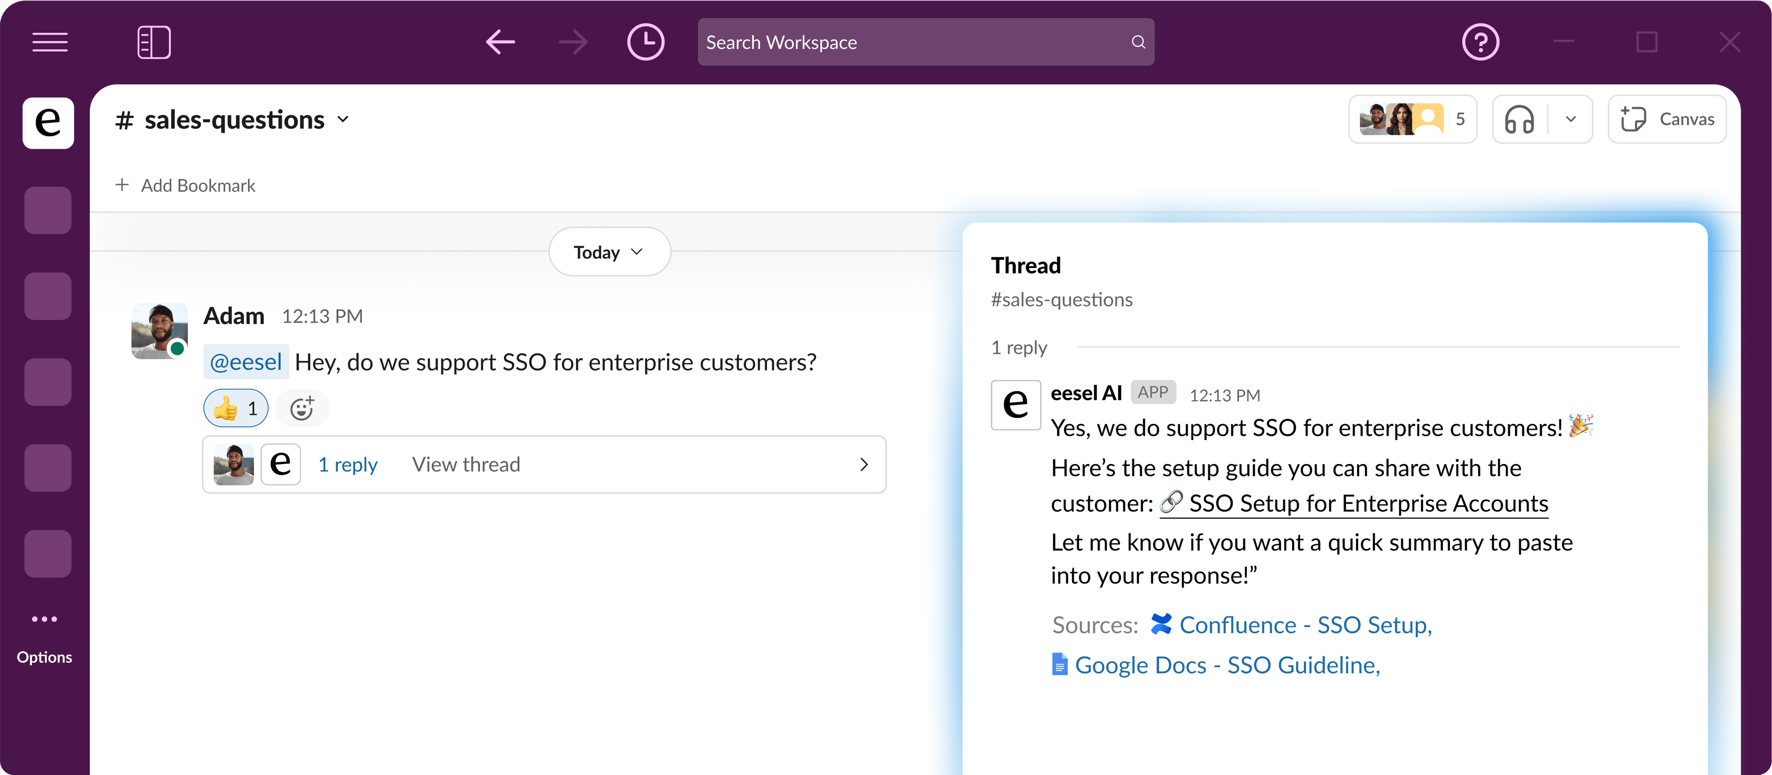Open Google Docs - SSO Guideline source

coord(1215,664)
